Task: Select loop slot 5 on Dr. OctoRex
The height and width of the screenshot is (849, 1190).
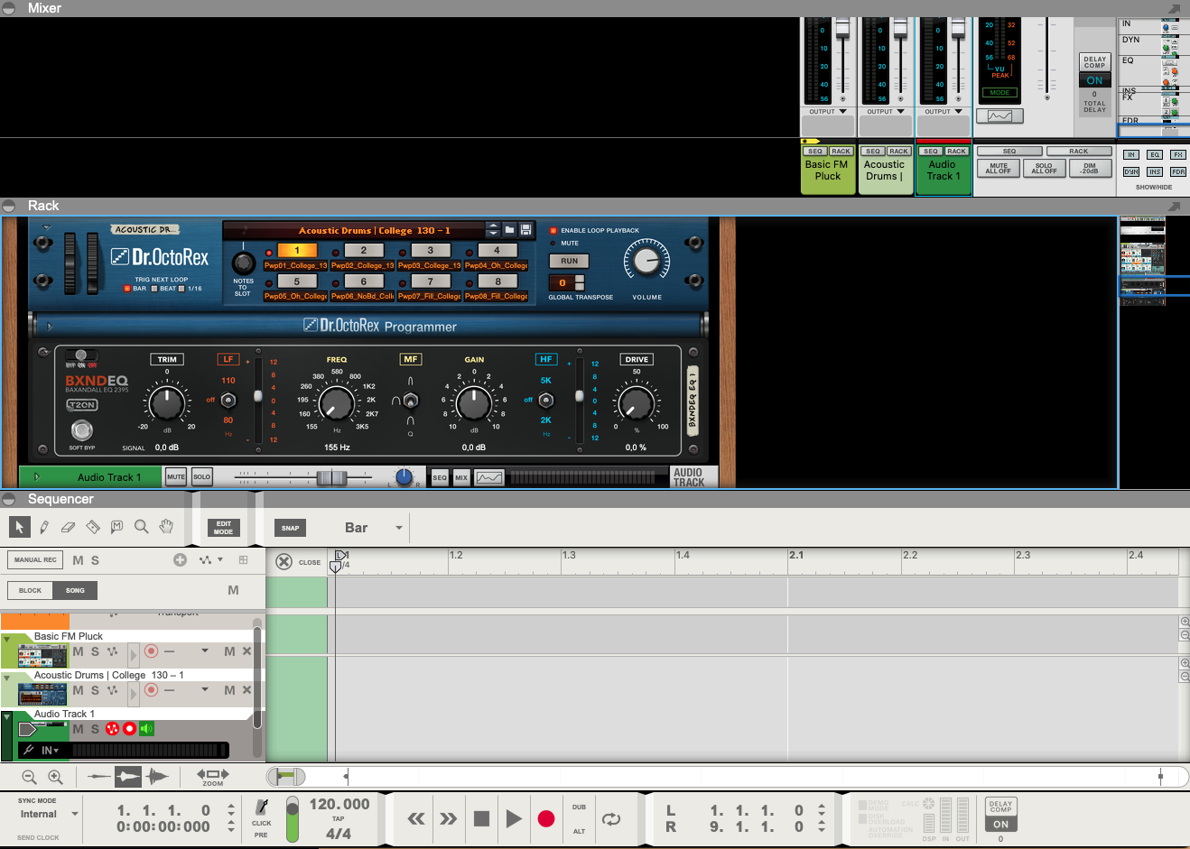Action: (x=297, y=281)
